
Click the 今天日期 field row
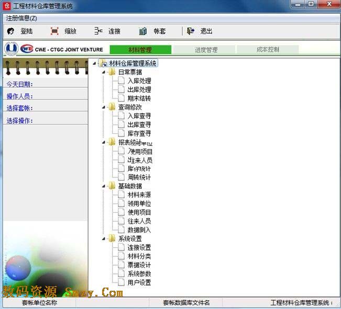[46, 83]
